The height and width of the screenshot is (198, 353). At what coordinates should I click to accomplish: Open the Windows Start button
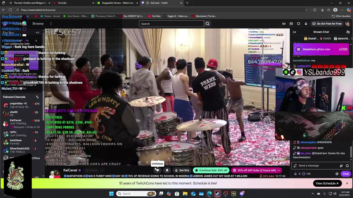[111, 194]
